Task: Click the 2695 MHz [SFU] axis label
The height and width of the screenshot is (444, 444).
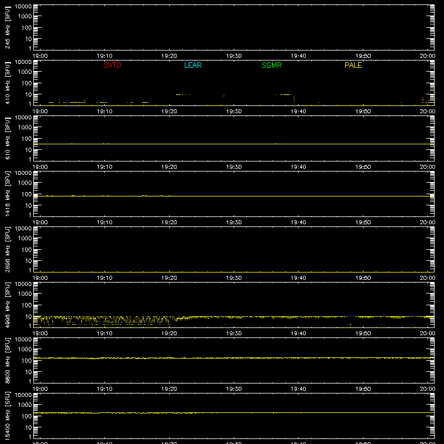Action: pyautogui.click(x=7, y=249)
